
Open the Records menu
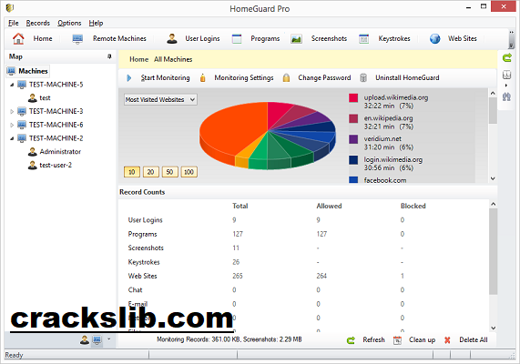38,23
